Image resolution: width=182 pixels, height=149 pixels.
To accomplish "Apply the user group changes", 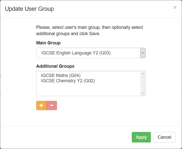I will (141, 137).
